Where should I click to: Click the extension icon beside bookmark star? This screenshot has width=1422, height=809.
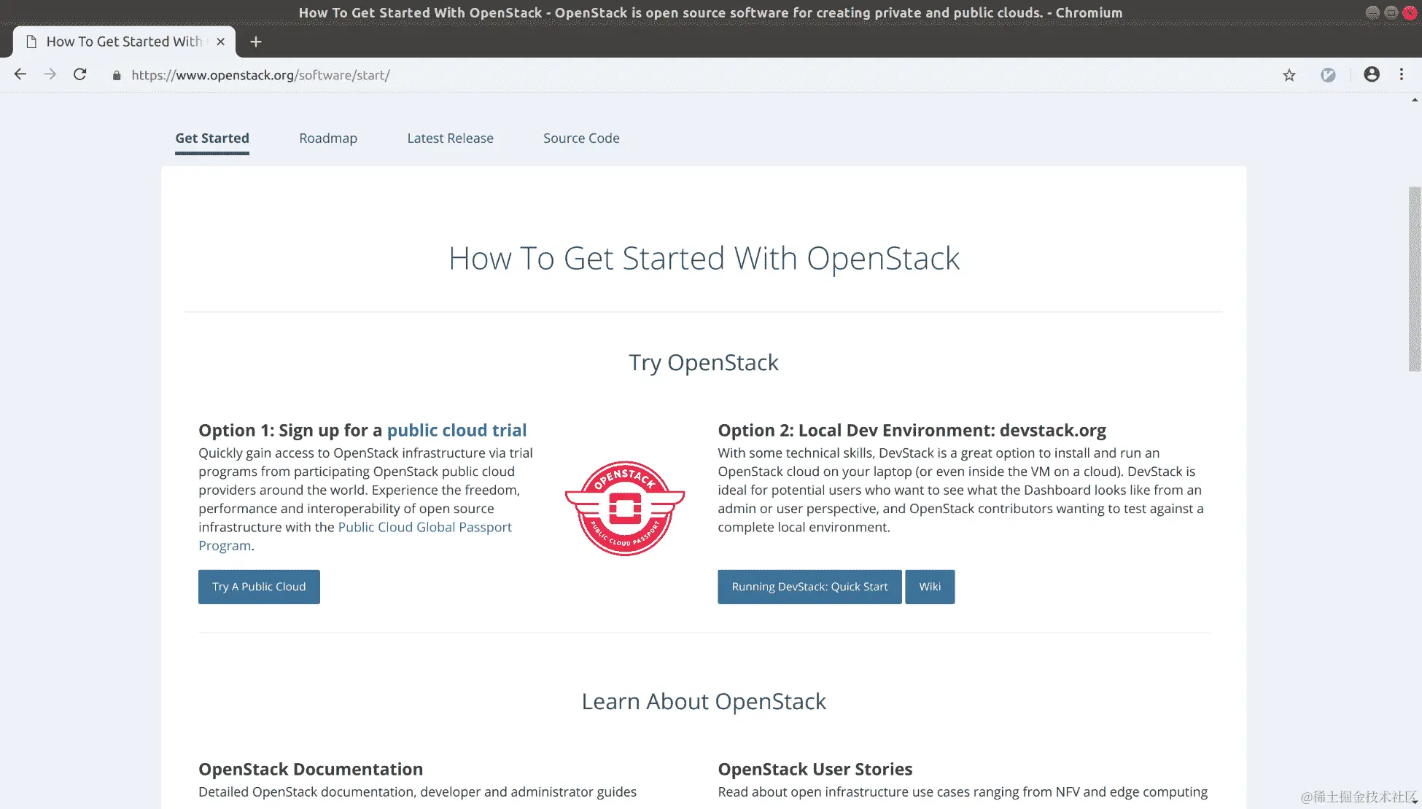tap(1328, 75)
